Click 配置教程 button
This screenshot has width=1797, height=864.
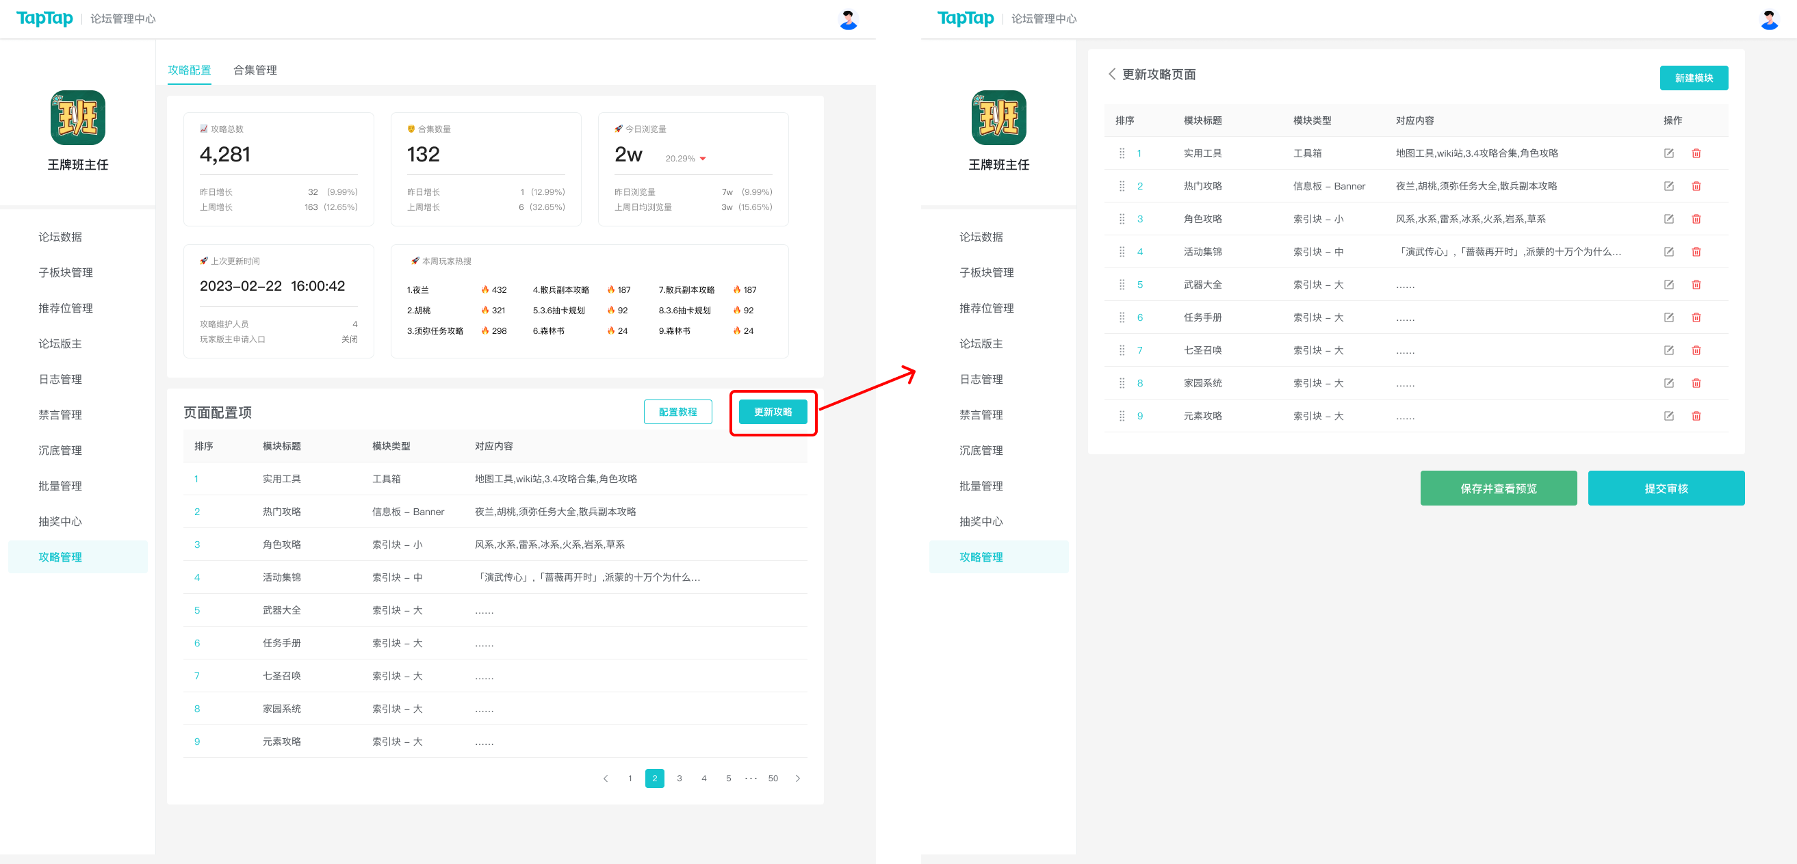(x=677, y=412)
